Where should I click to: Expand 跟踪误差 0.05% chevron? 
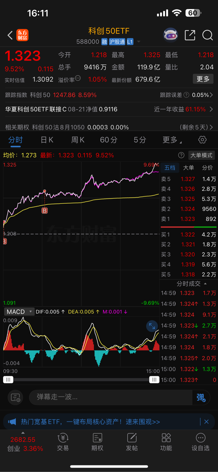pyautogui.click(x=211, y=95)
